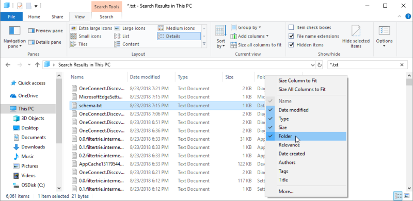Open OSDisk (C:) in navigation pane
Screen dimensions: 413x201
[x=29, y=185]
